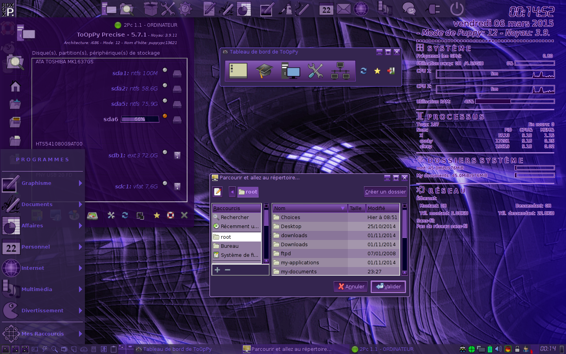The width and height of the screenshot is (566, 354).
Task: Select Rechercher in the Raccourcis list
Action: tap(237, 217)
